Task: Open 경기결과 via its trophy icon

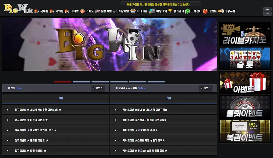Action: (x=170, y=11)
